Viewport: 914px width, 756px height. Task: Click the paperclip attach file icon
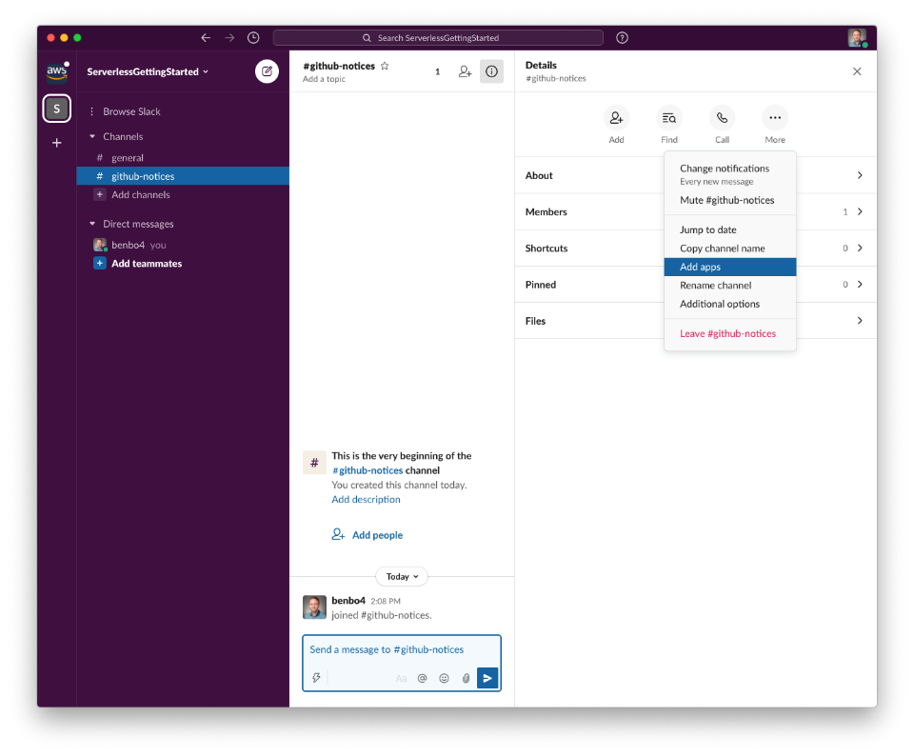point(466,678)
